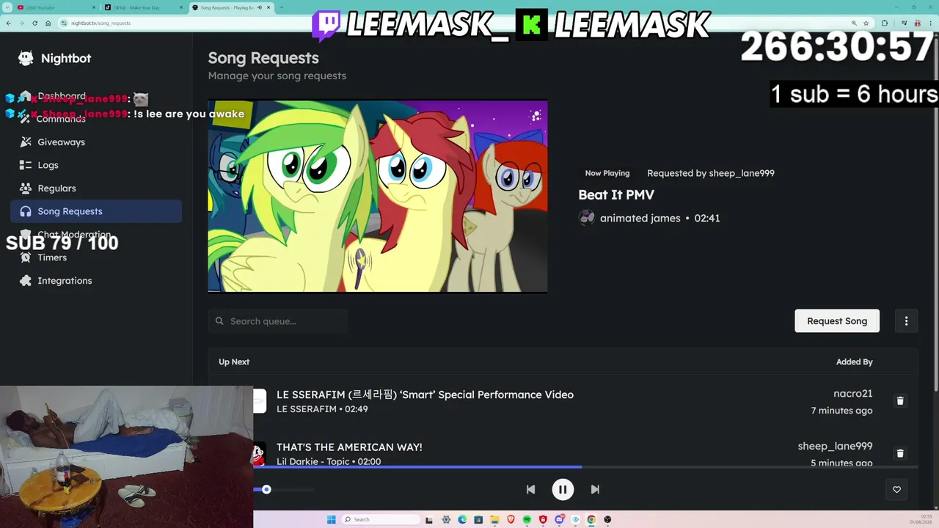Click the Regulars people icon

point(26,188)
